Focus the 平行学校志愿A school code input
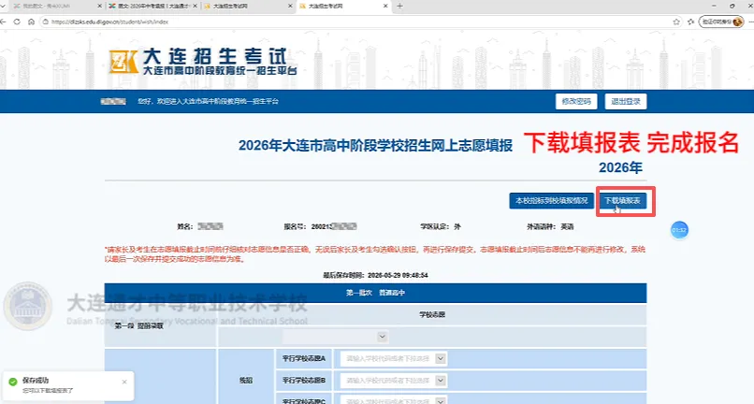754x404 pixels. pos(393,358)
